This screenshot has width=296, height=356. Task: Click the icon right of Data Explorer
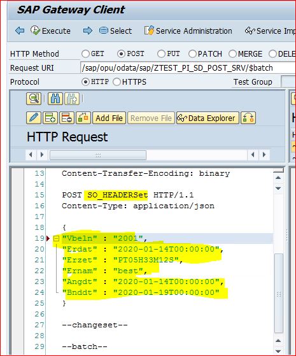click(248, 118)
